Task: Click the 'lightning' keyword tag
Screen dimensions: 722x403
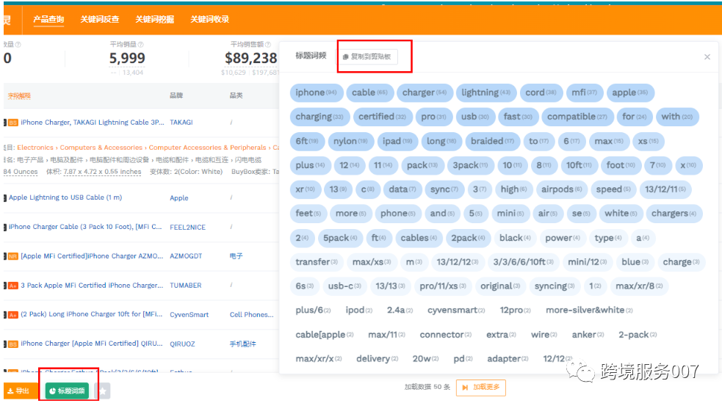Action: point(485,92)
